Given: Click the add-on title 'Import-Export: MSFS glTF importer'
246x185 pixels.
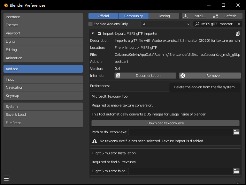Looking at the screenshot, I should tap(130, 33).
